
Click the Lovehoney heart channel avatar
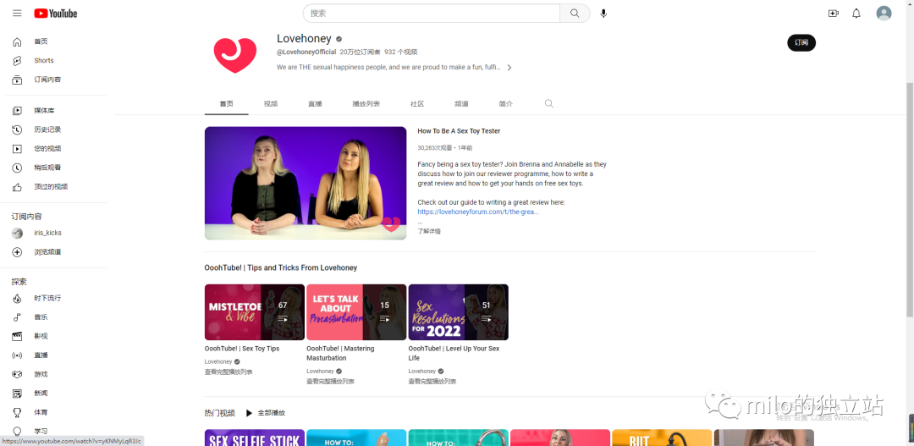235,54
